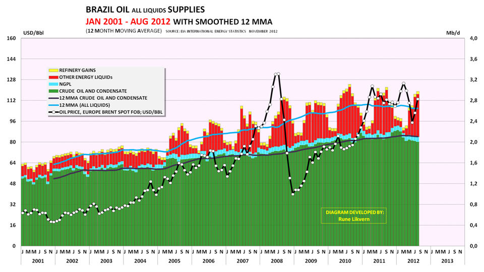Click the EIA source citation text
Screen dimensions: 484x272
221,31
